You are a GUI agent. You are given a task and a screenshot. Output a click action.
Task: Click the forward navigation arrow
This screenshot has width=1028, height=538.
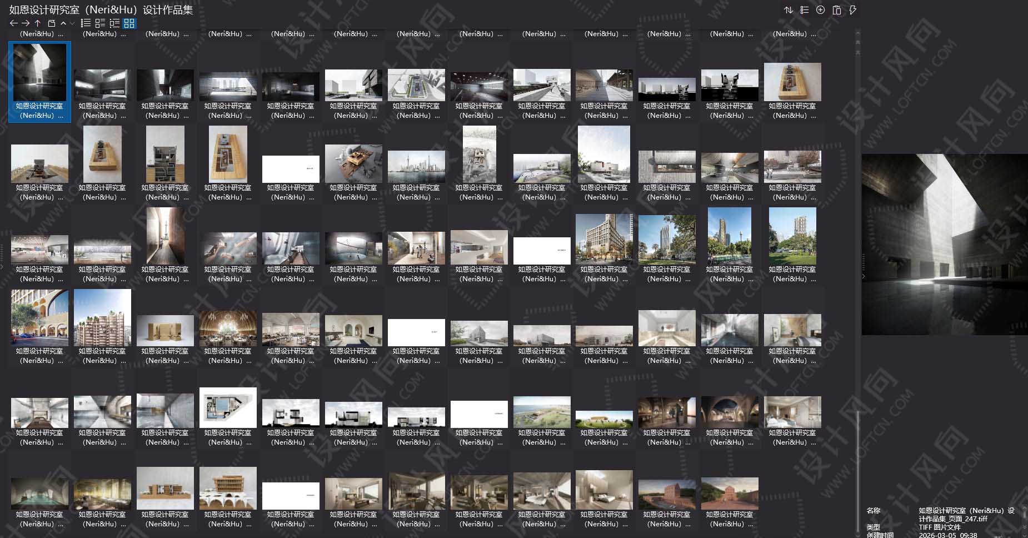[25, 23]
